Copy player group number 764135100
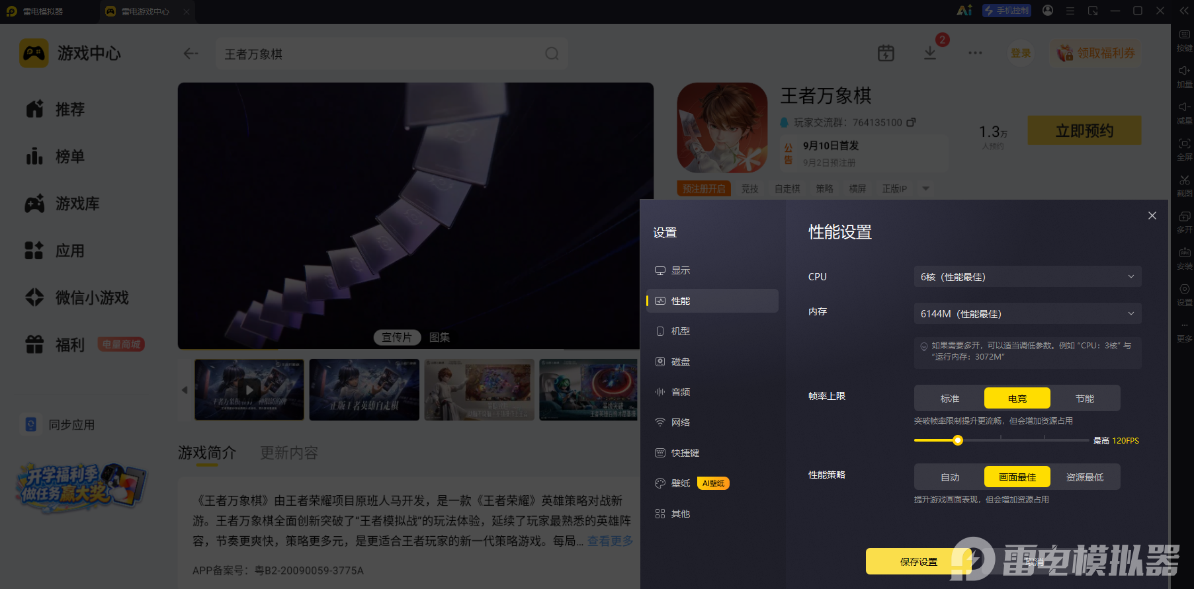Image resolution: width=1194 pixels, height=589 pixels. tap(911, 122)
